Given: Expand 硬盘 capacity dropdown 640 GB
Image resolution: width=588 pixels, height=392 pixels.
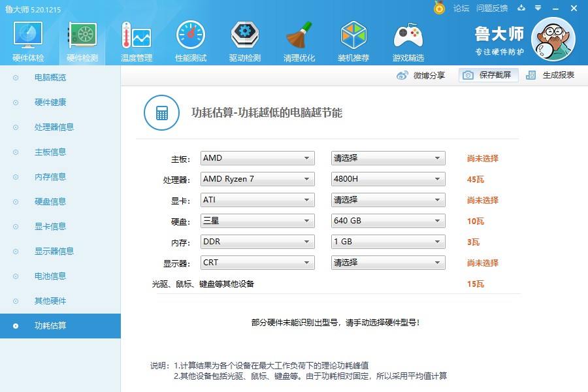Looking at the screenshot, I should [388, 221].
